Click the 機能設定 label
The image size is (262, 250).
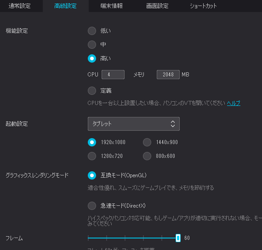point(17,31)
